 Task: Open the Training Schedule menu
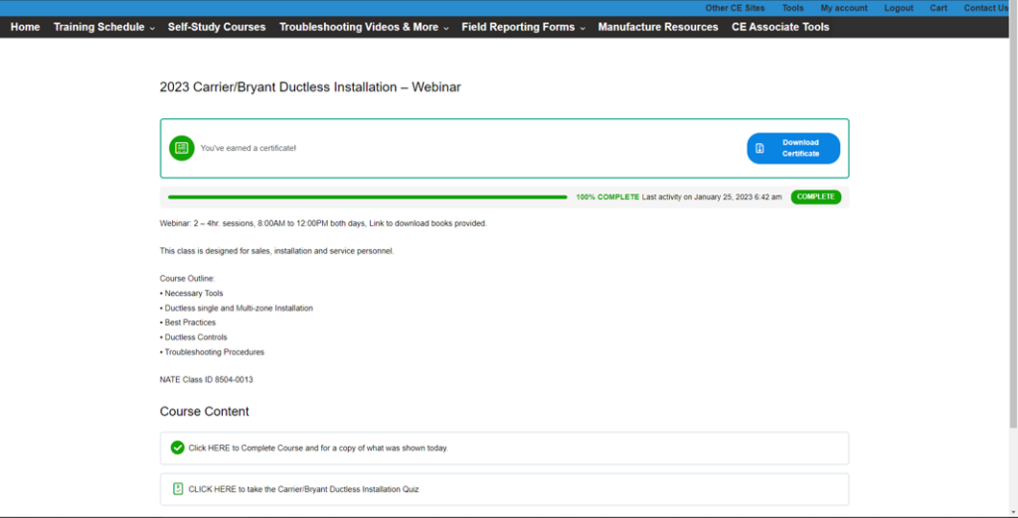click(99, 27)
